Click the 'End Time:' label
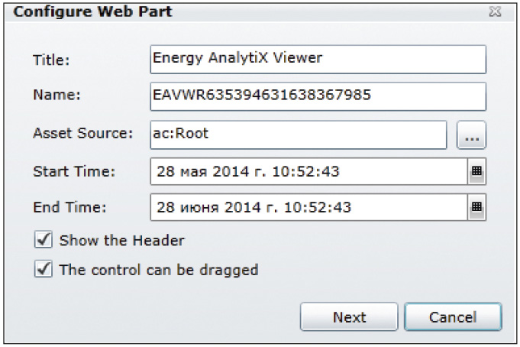The height and width of the screenshot is (347, 520). (x=69, y=207)
